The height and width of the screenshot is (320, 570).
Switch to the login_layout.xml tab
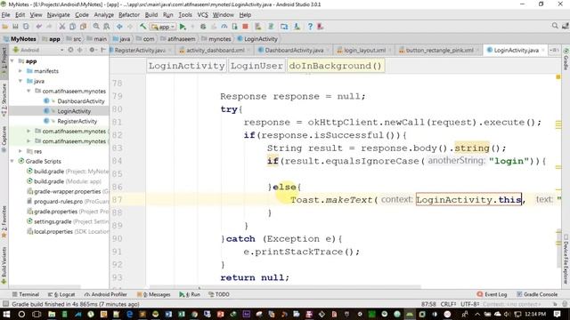(364, 50)
